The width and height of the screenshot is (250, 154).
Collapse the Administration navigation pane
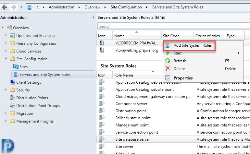click(x=93, y=18)
